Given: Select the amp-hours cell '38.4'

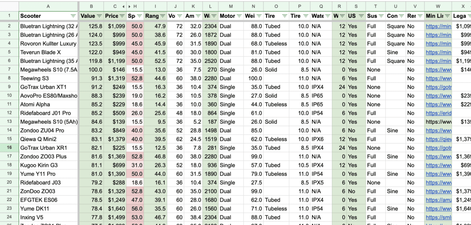Looking at the screenshot, I should (193, 217).
